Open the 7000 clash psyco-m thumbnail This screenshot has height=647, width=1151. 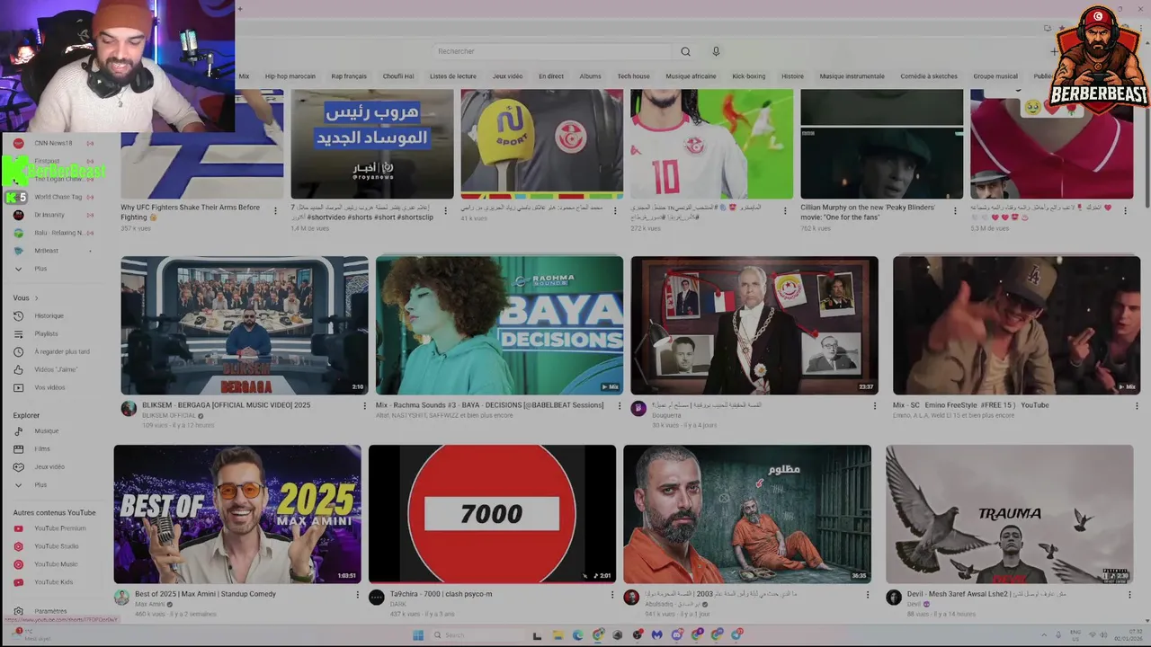pos(492,514)
